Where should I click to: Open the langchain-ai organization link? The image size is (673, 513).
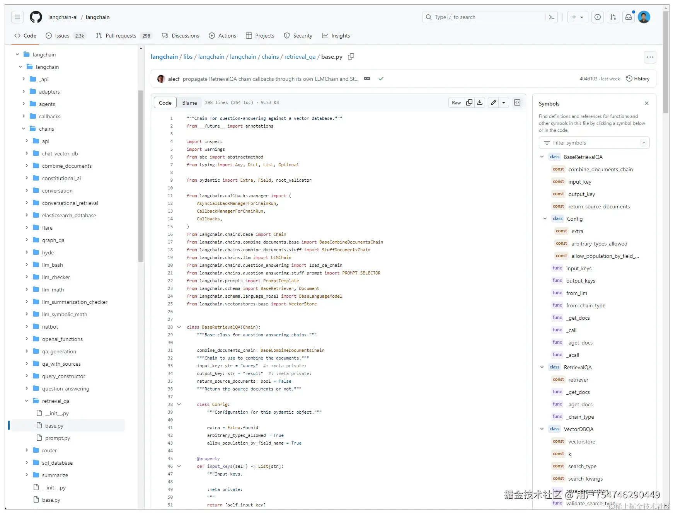coord(63,17)
